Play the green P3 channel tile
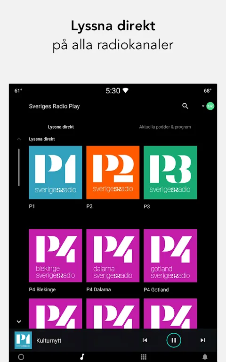This screenshot has width=226, height=362. (170, 172)
